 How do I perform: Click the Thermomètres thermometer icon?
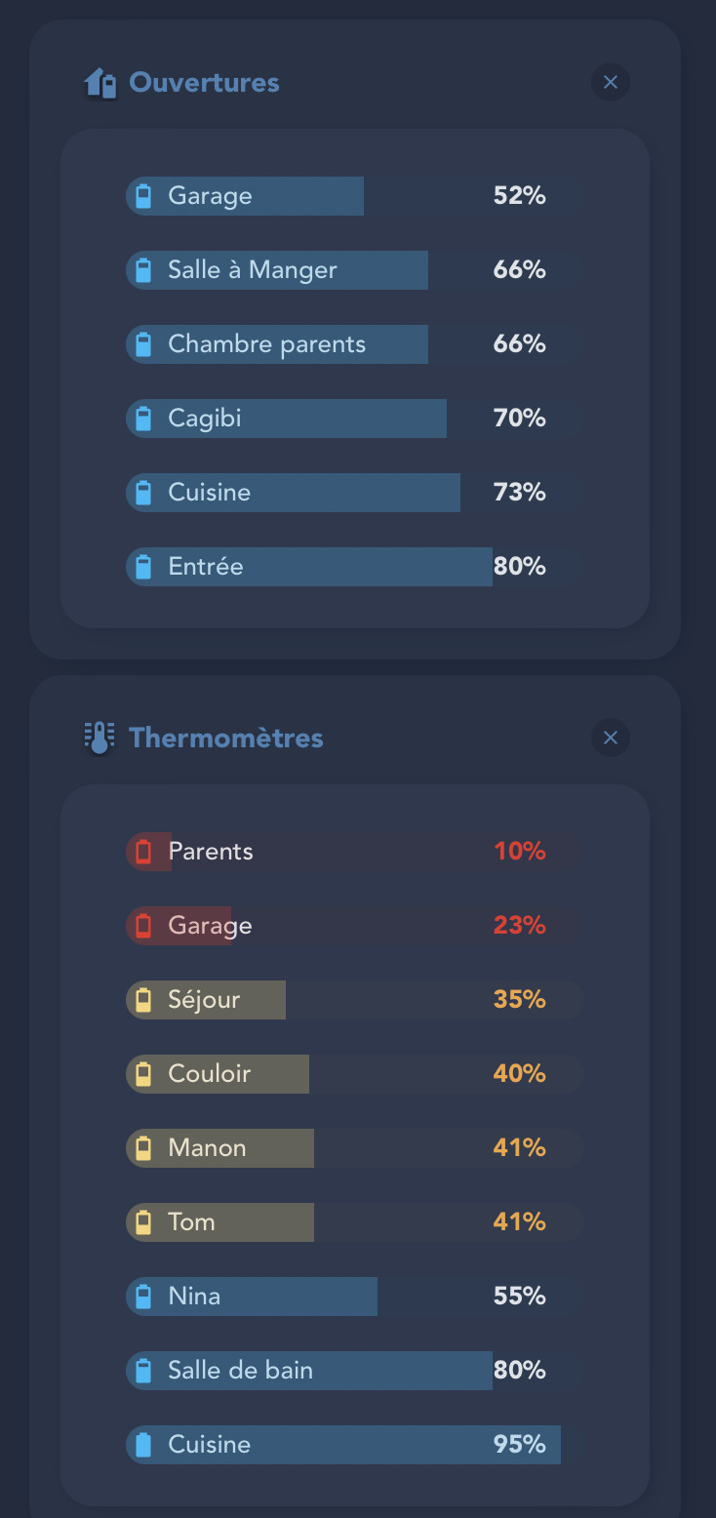99,739
